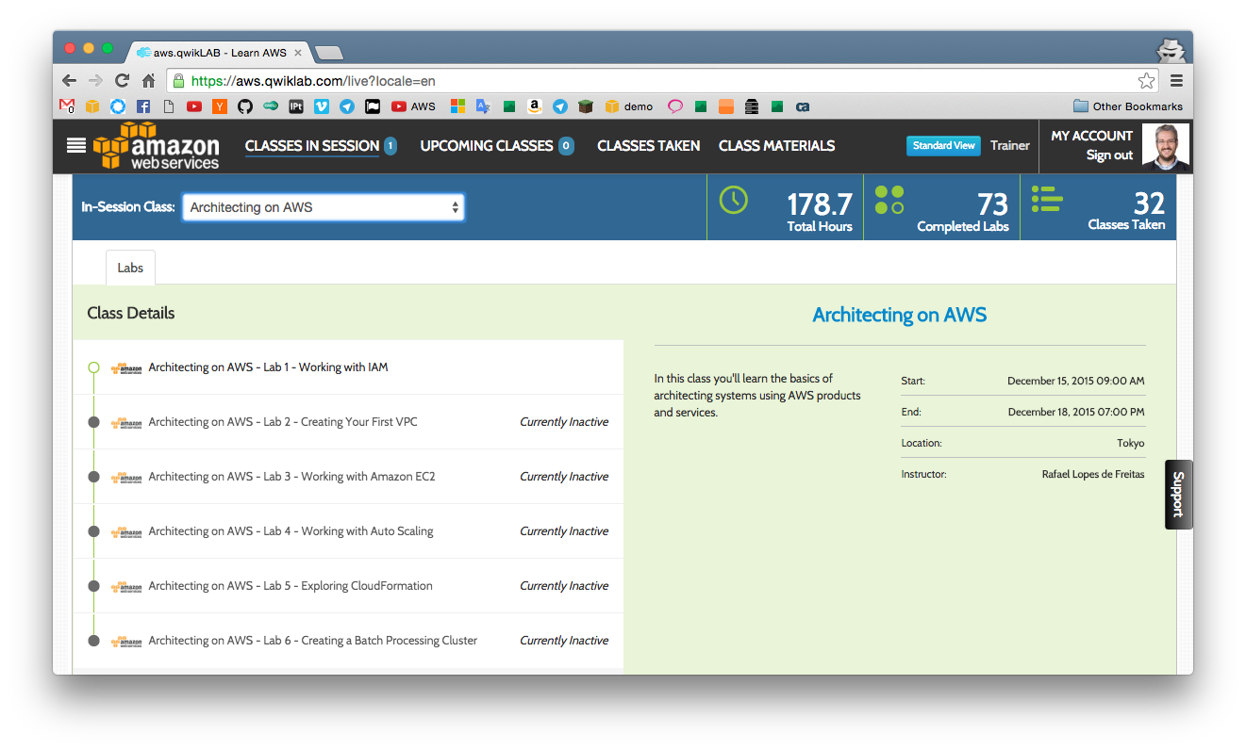1246x750 pixels.
Task: Click instructor name Rafael Lopes de Freitas
Action: pos(1093,474)
